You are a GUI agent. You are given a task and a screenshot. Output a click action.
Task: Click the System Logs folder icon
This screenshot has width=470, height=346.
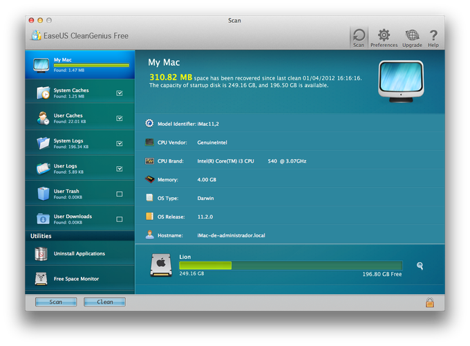click(43, 143)
